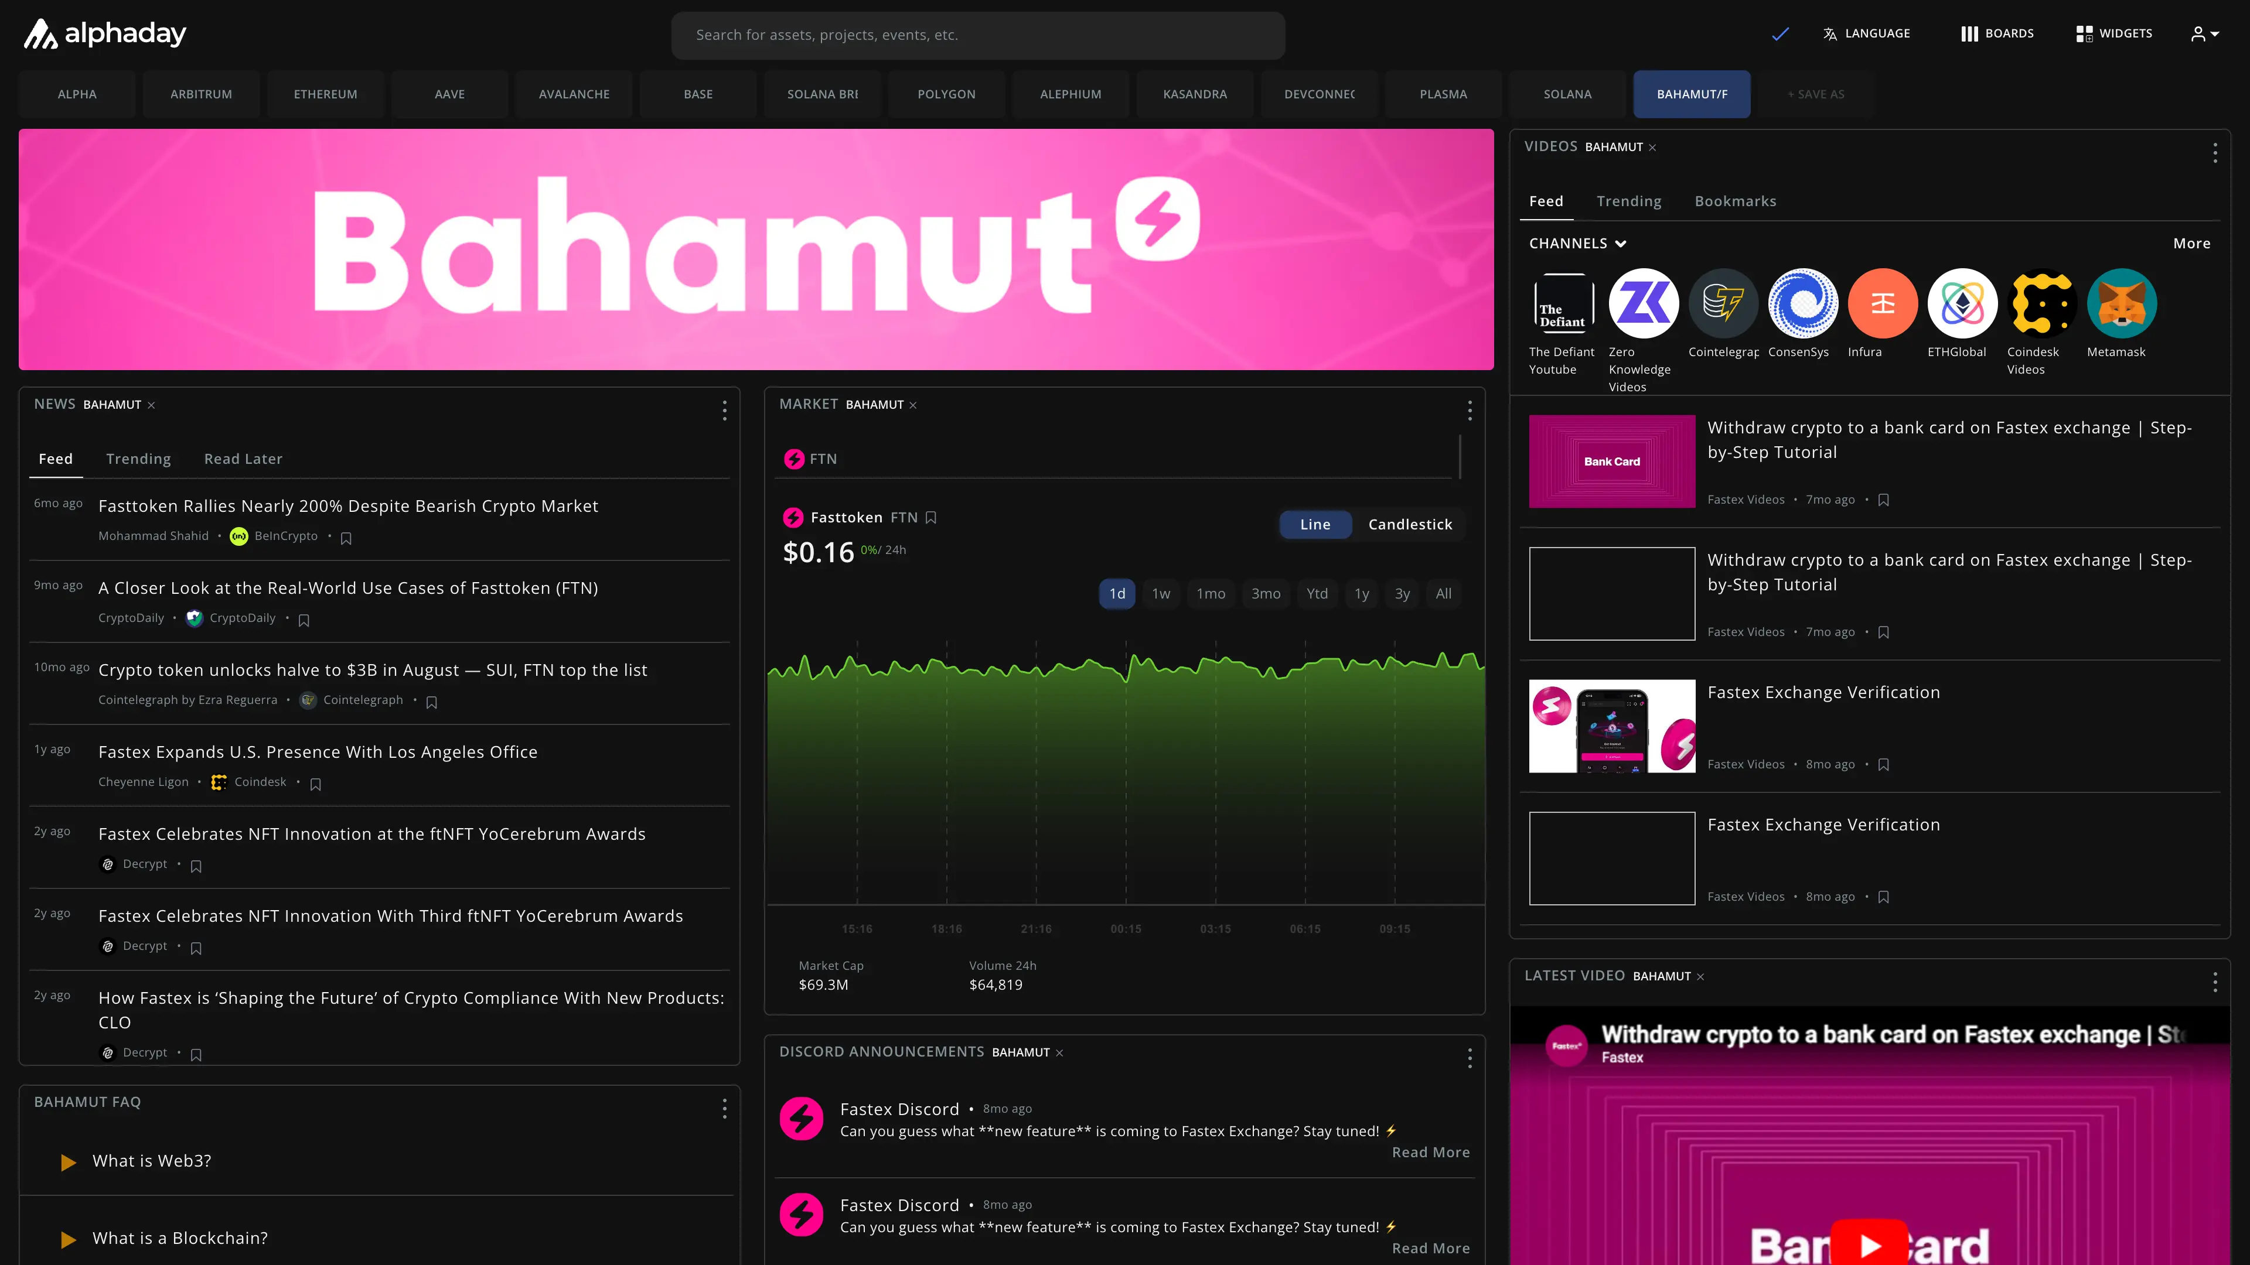2250x1265 pixels.
Task: Switch to the news Trending tab
Action: point(139,459)
